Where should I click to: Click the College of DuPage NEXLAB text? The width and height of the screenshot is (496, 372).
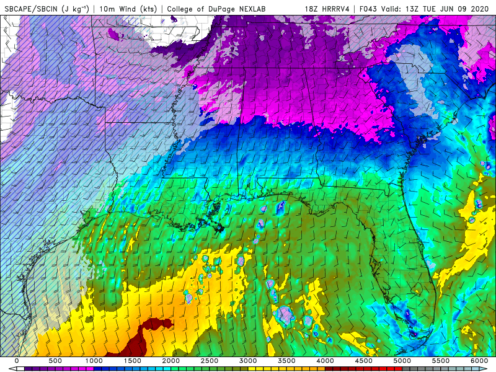pyautogui.click(x=216, y=9)
